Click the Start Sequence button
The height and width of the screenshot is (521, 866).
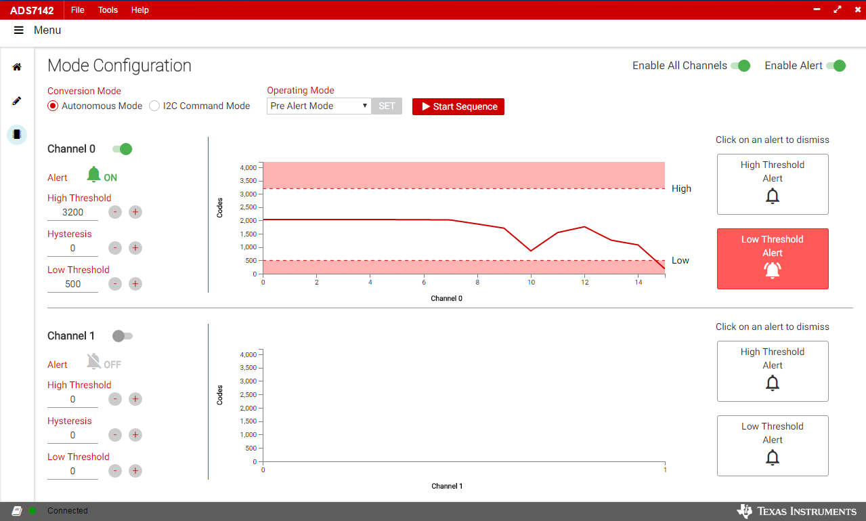click(458, 106)
